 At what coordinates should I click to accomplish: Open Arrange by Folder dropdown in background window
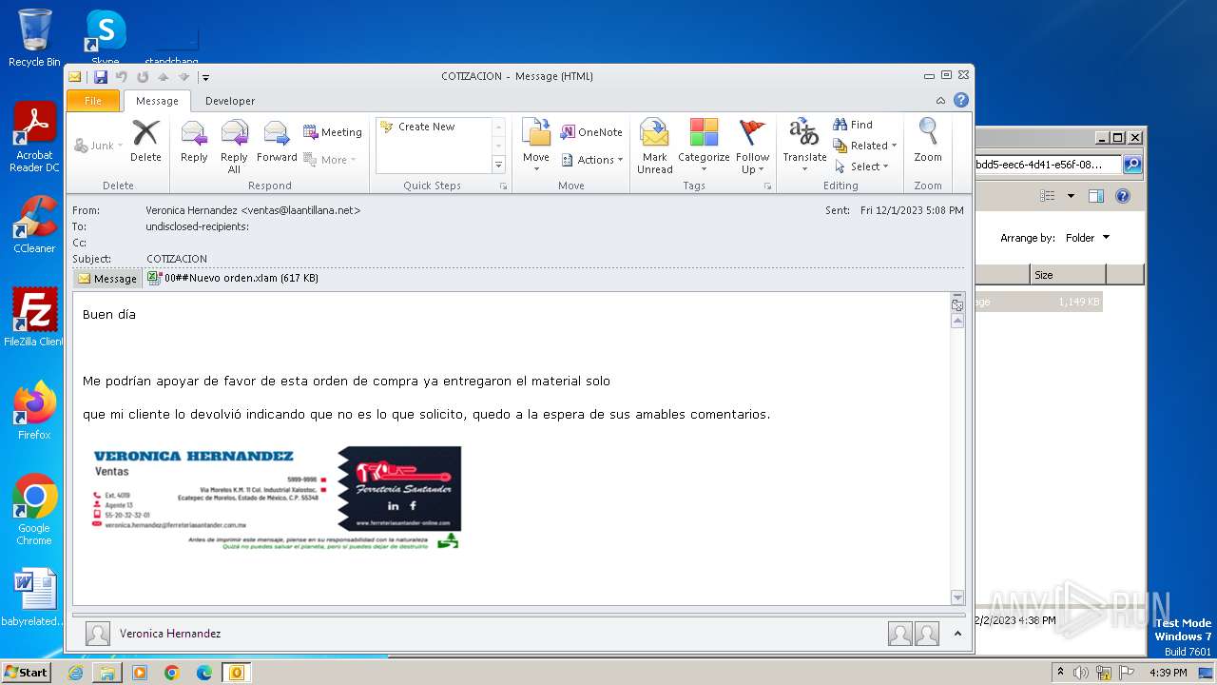1087,238
